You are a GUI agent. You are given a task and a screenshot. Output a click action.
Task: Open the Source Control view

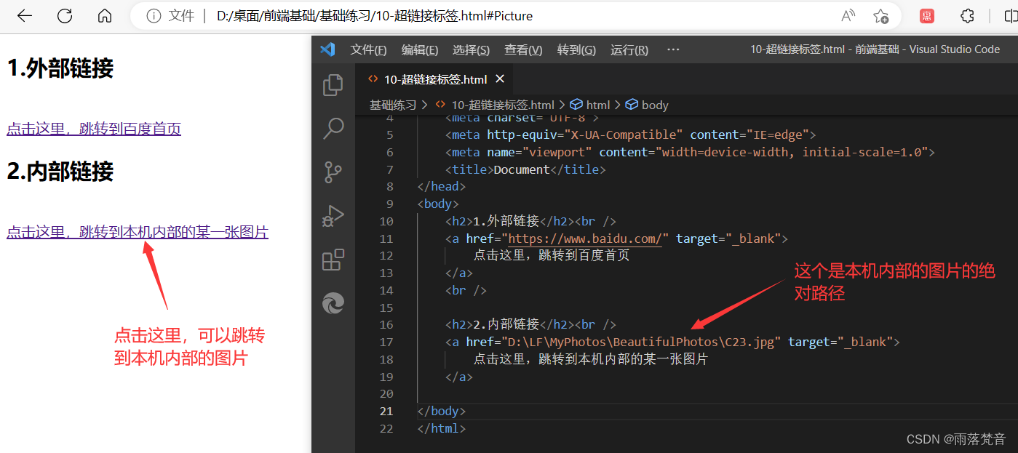(x=333, y=172)
